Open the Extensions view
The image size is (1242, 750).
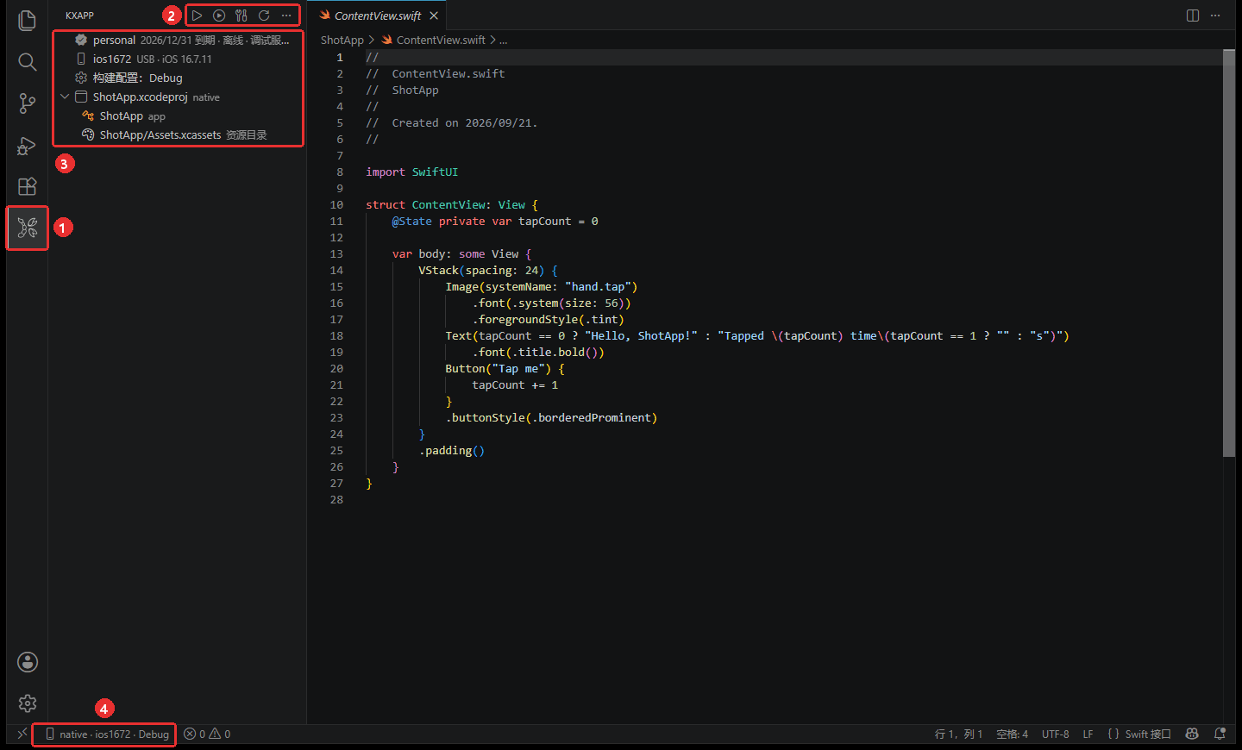click(x=27, y=187)
